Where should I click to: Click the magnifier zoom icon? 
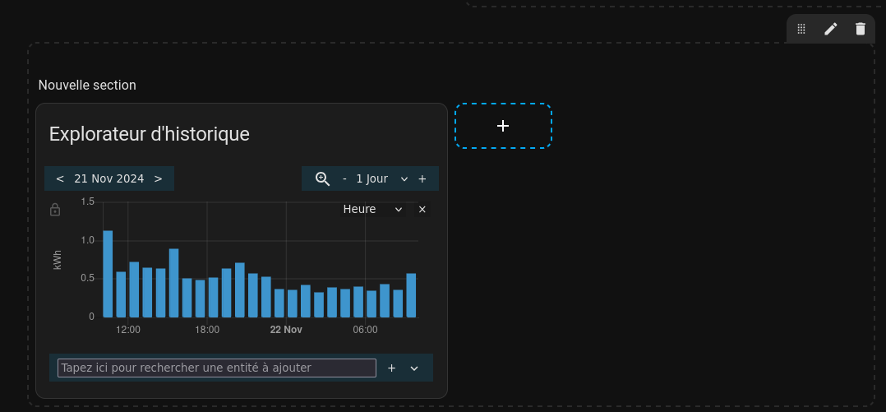coord(323,178)
